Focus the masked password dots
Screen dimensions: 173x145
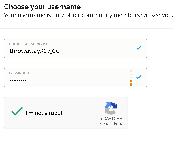coord(18,80)
